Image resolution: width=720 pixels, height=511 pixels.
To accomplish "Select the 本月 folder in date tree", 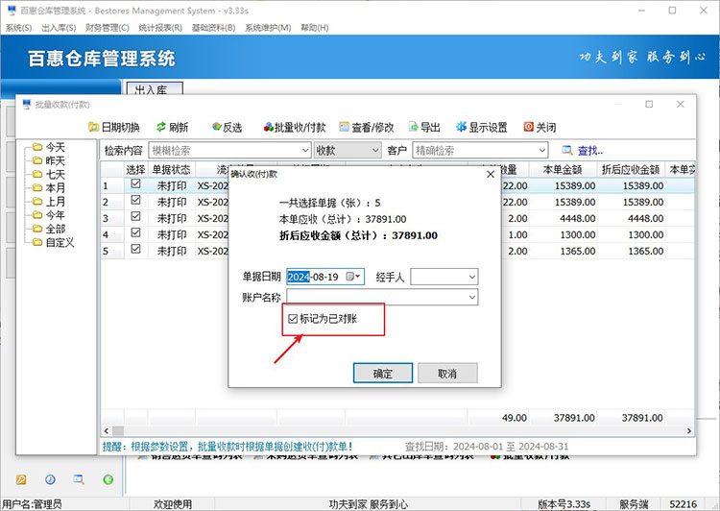I will point(49,188).
